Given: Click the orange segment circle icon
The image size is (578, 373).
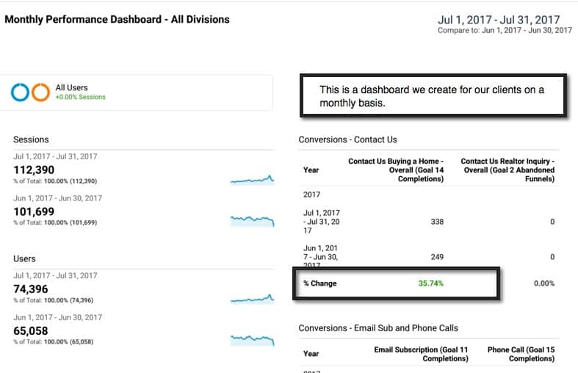Looking at the screenshot, I should [40, 93].
